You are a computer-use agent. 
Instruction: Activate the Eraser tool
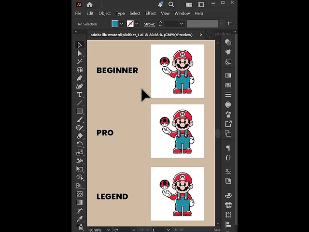(x=80, y=136)
